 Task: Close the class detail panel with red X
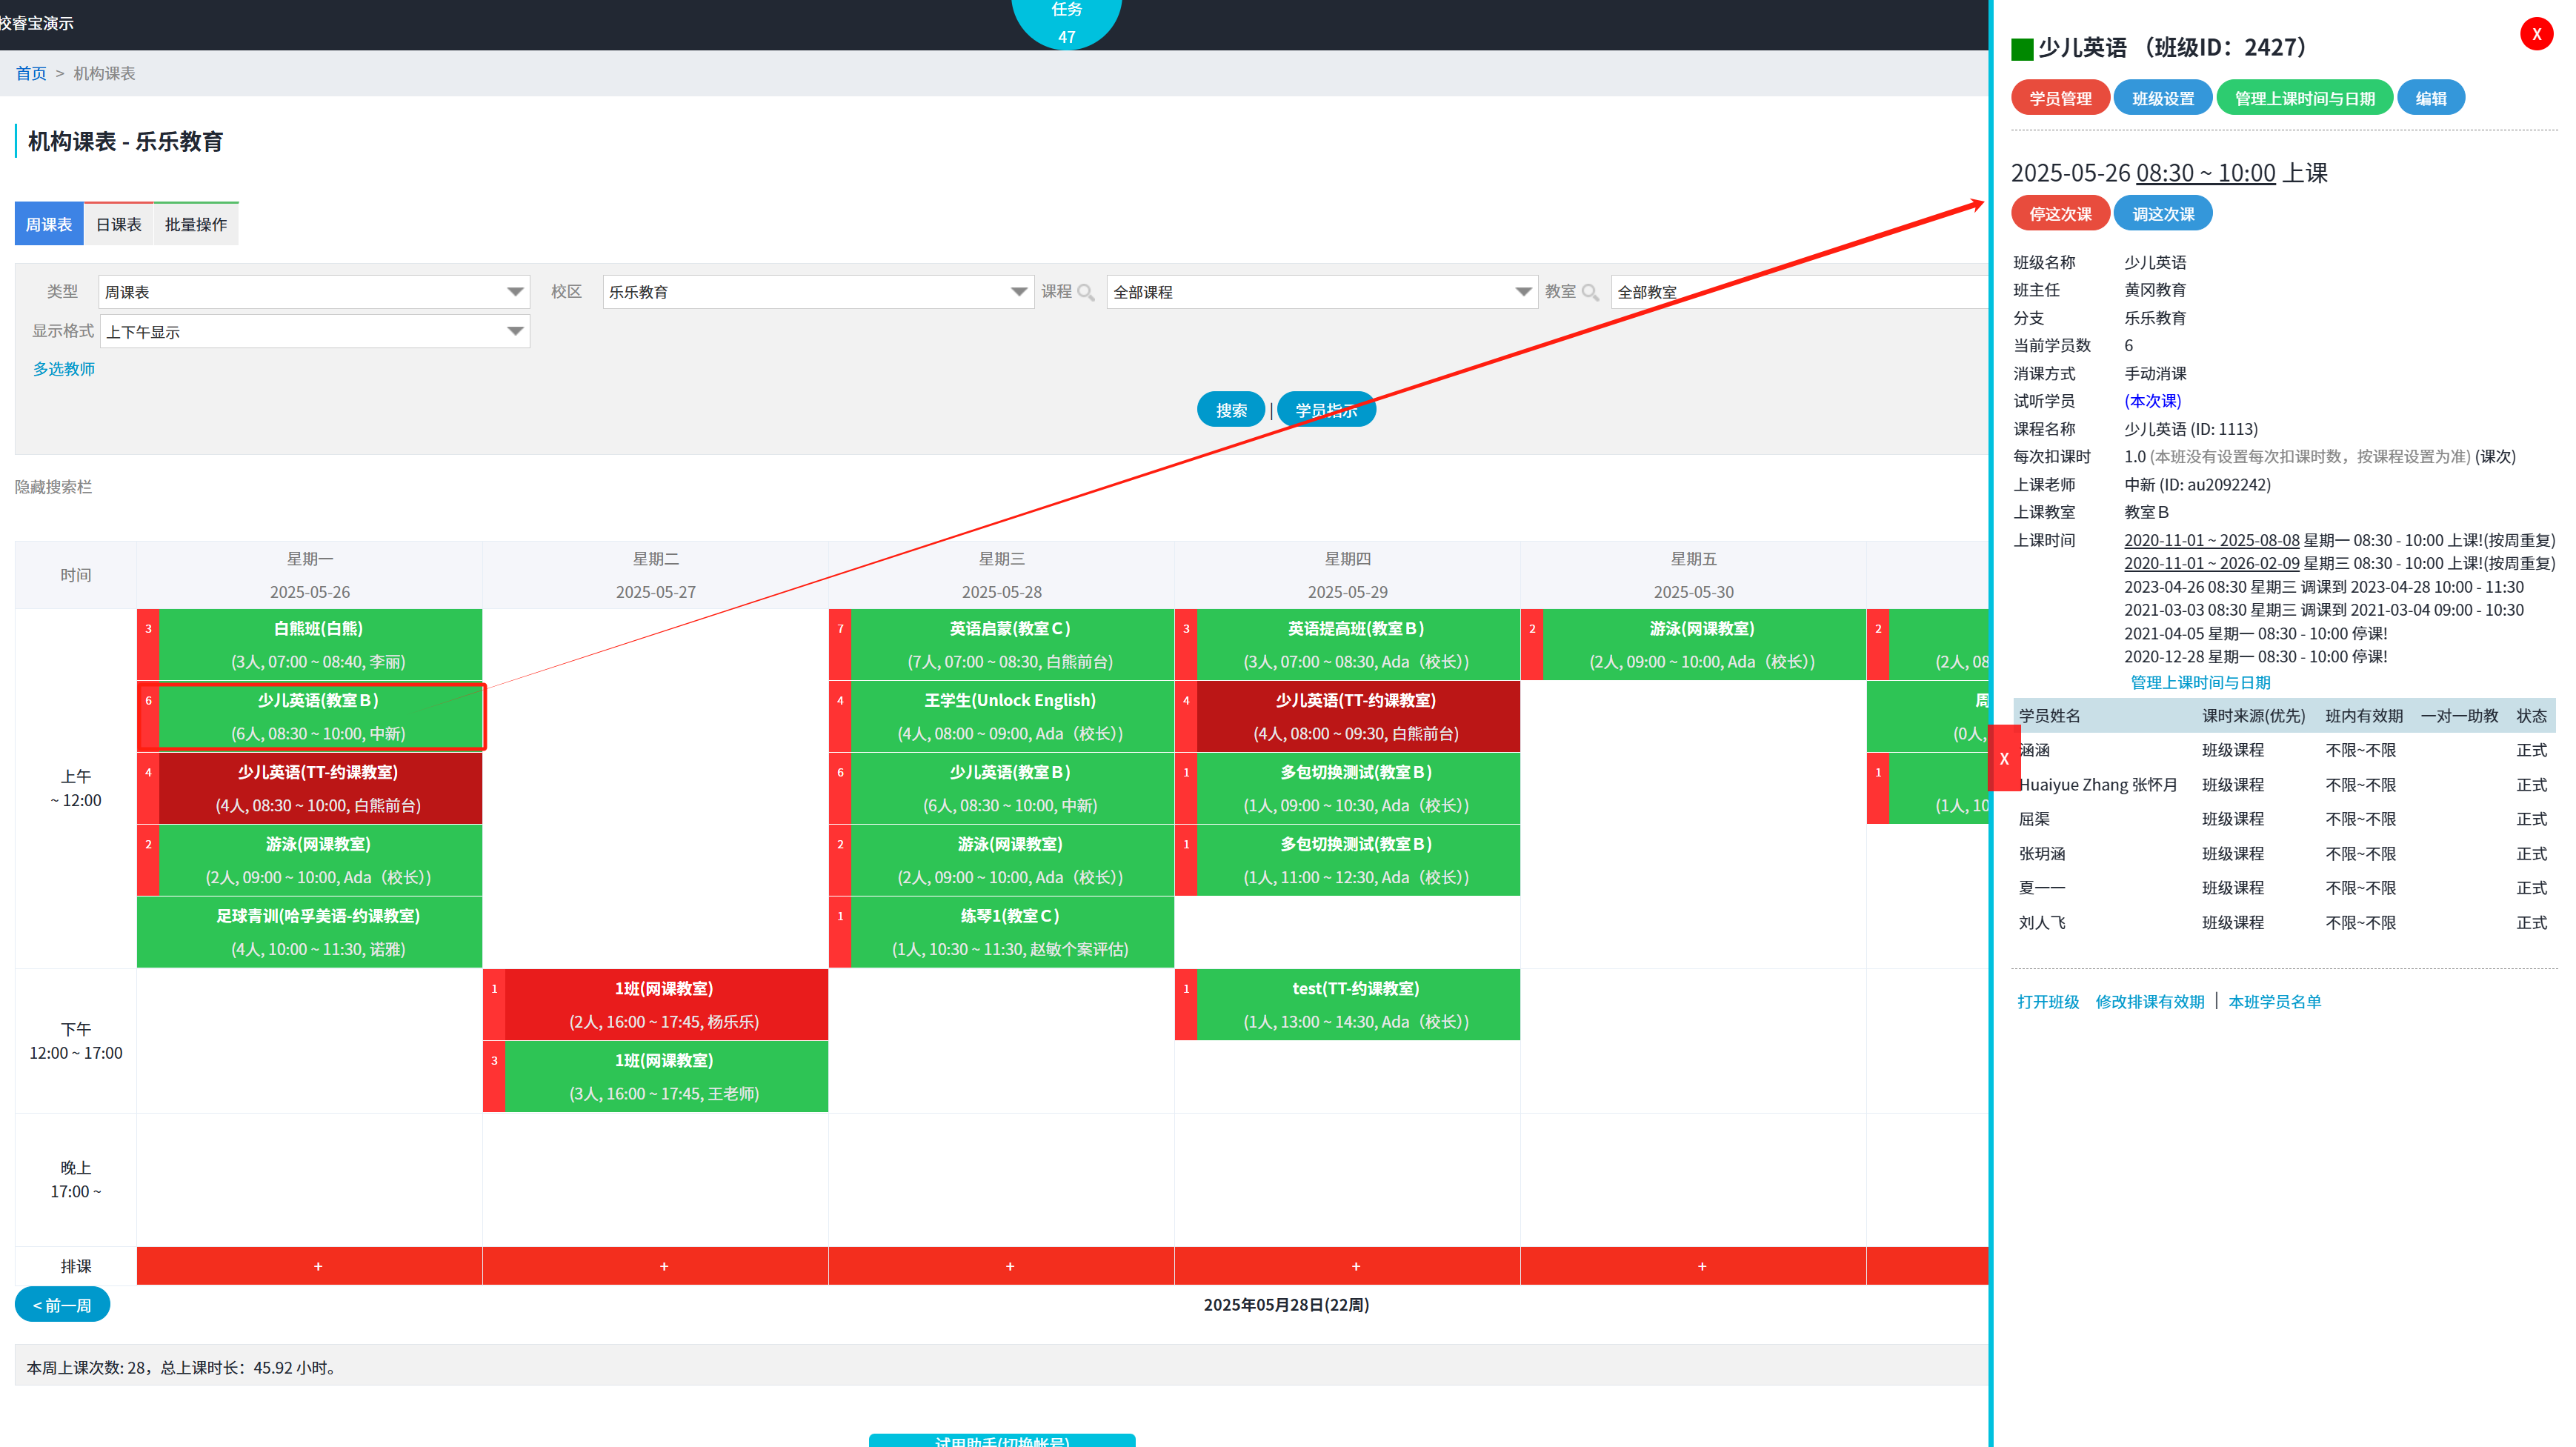(2536, 34)
